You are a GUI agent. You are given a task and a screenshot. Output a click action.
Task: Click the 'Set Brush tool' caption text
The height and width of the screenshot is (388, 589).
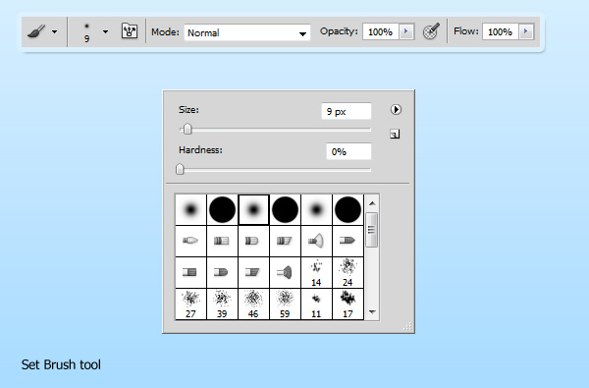[x=61, y=364]
